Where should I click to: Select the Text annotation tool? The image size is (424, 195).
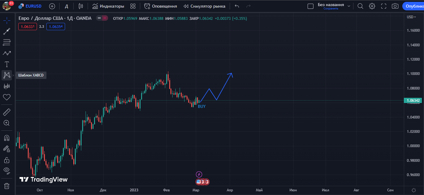tap(7, 64)
